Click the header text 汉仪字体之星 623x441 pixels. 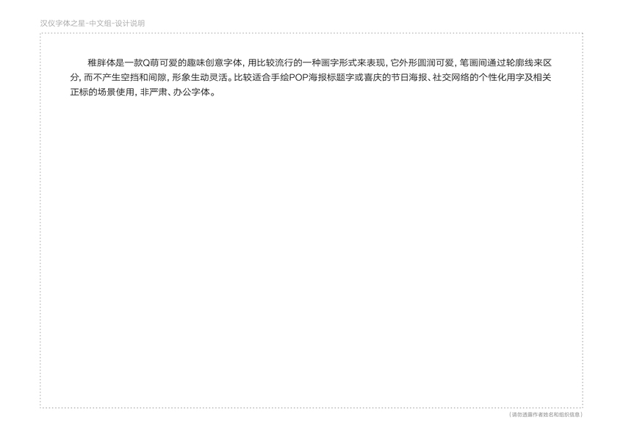pyautogui.click(x=62, y=24)
